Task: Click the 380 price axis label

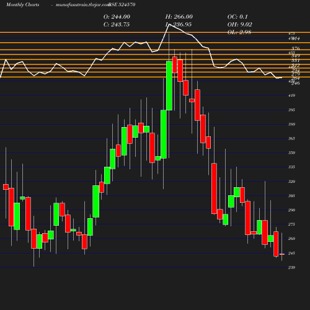Action: pos(291,124)
